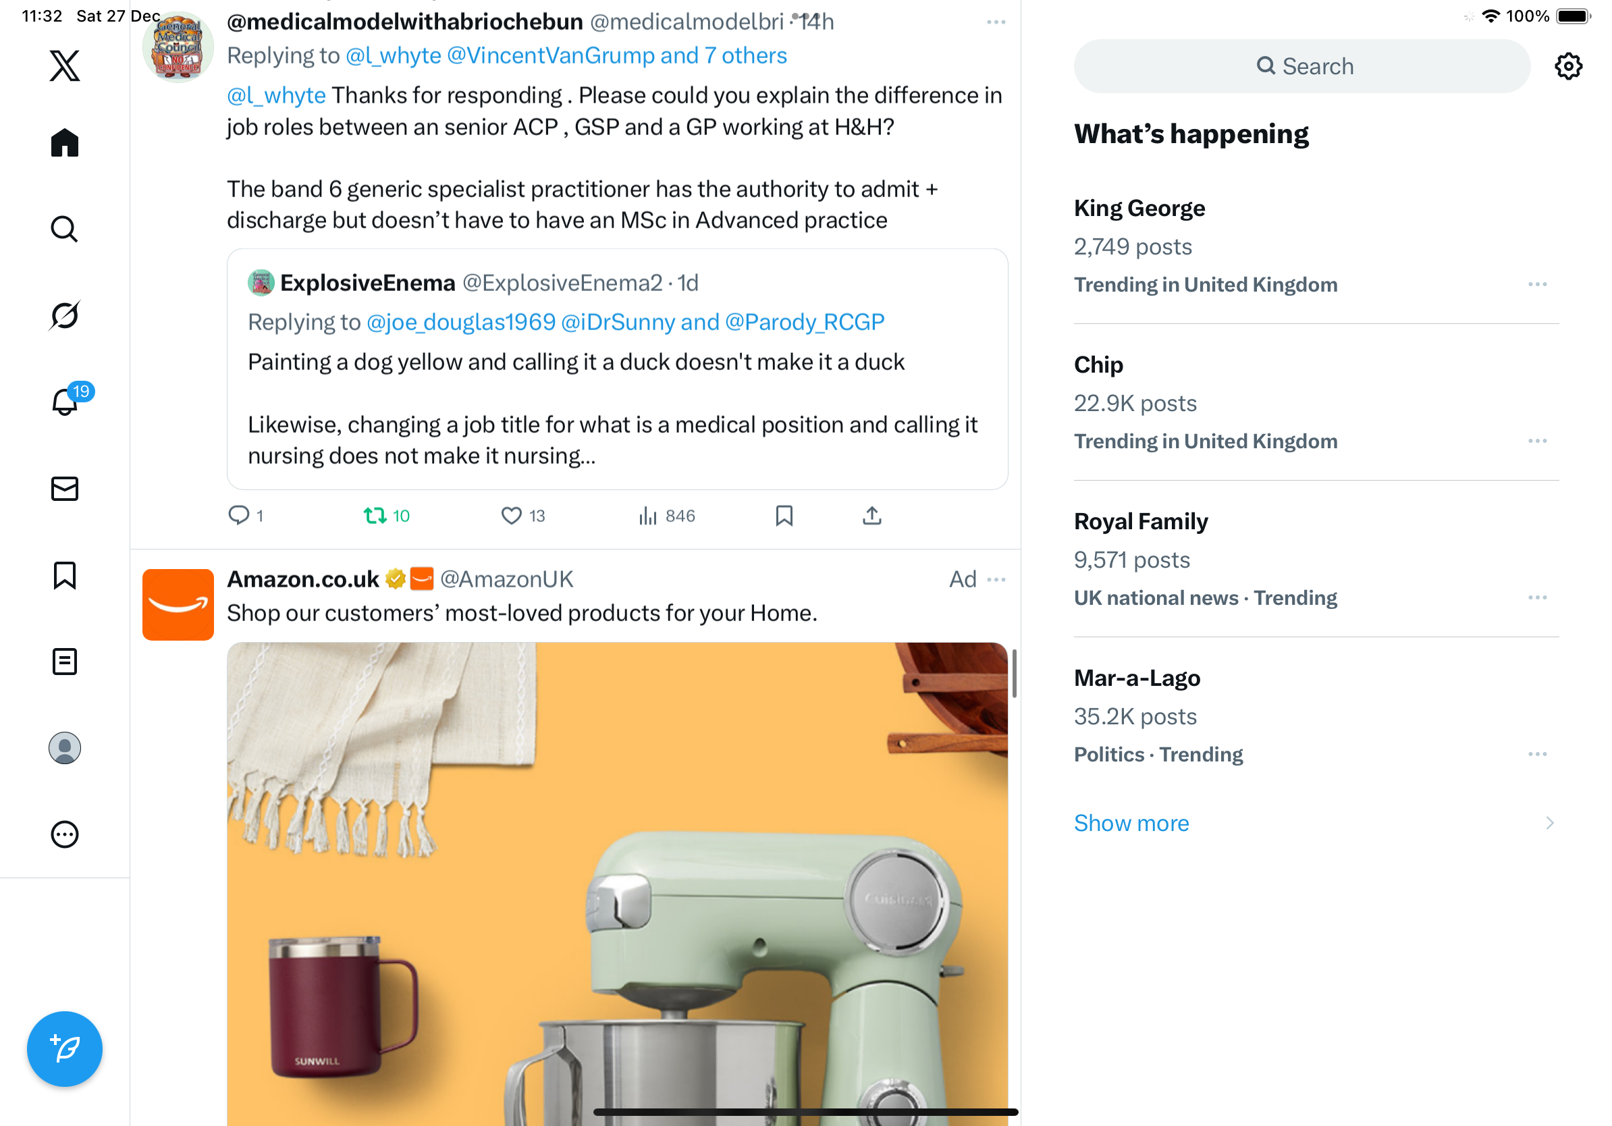Click the view count analytics icon
Image resolution: width=1612 pixels, height=1126 pixels.
tap(648, 516)
